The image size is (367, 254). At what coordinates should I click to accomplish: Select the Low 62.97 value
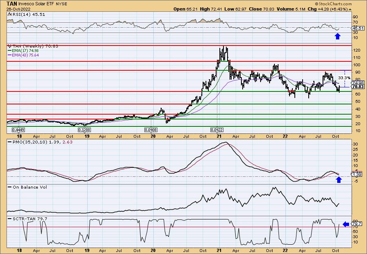235,9
